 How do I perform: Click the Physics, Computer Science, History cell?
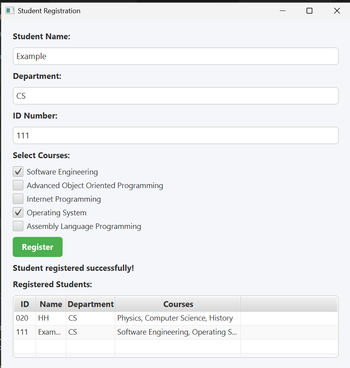tap(175, 318)
